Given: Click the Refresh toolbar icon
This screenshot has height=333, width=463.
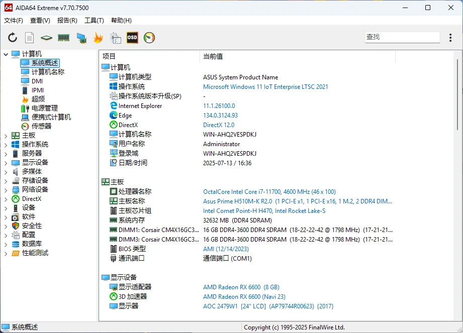Looking at the screenshot, I should pyautogui.click(x=13, y=38).
